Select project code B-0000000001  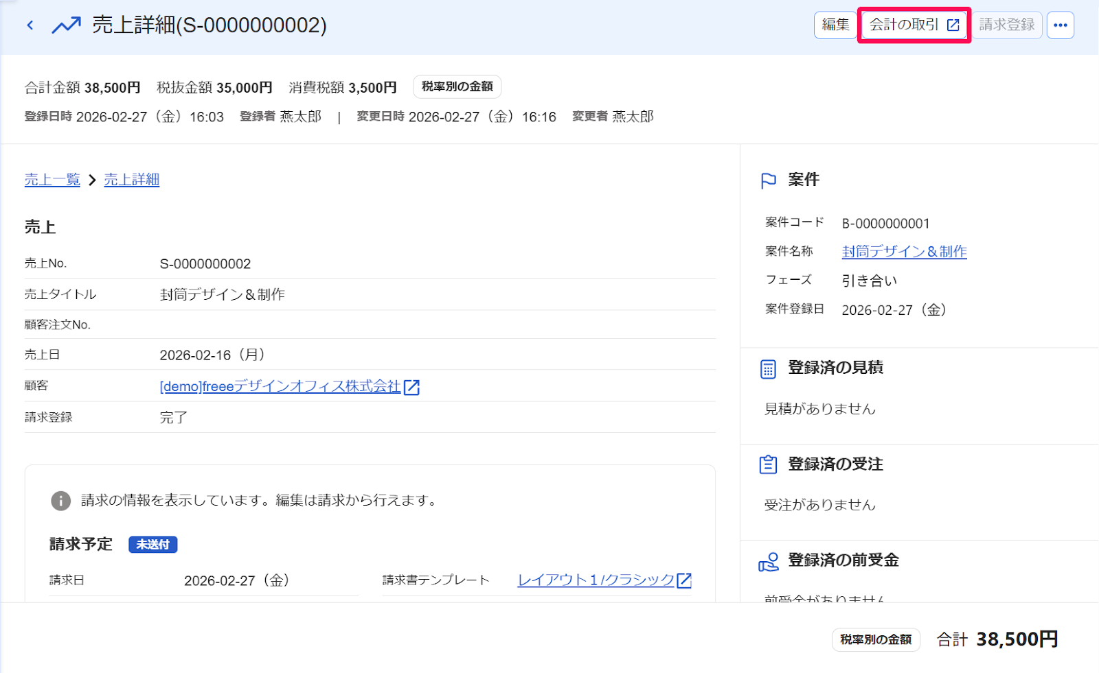886,224
